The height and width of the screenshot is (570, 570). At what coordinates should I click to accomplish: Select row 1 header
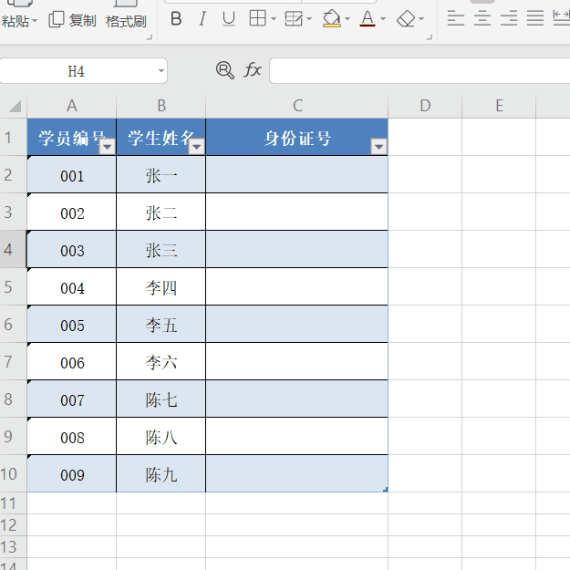point(13,138)
